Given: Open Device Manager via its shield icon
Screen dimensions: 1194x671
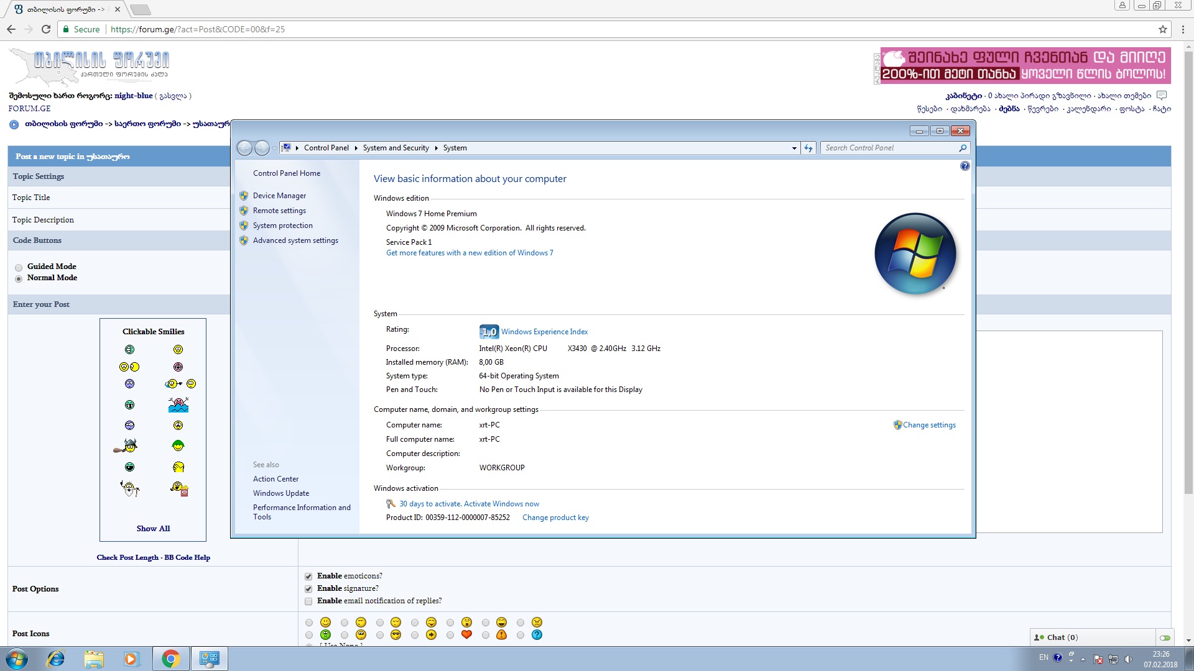Looking at the screenshot, I should coord(244,196).
